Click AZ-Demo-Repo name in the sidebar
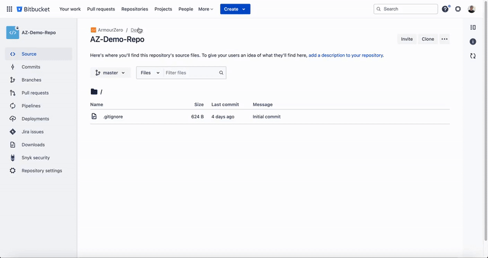Screen dimensions: 488x258 (38, 33)
